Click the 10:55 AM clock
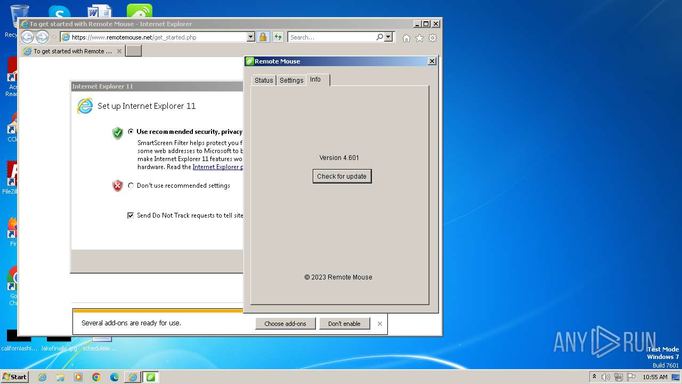The height and width of the screenshot is (384, 682). (x=655, y=377)
